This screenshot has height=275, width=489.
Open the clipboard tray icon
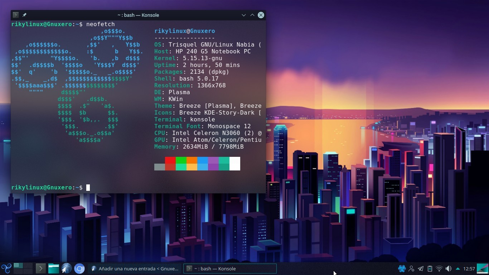430,269
